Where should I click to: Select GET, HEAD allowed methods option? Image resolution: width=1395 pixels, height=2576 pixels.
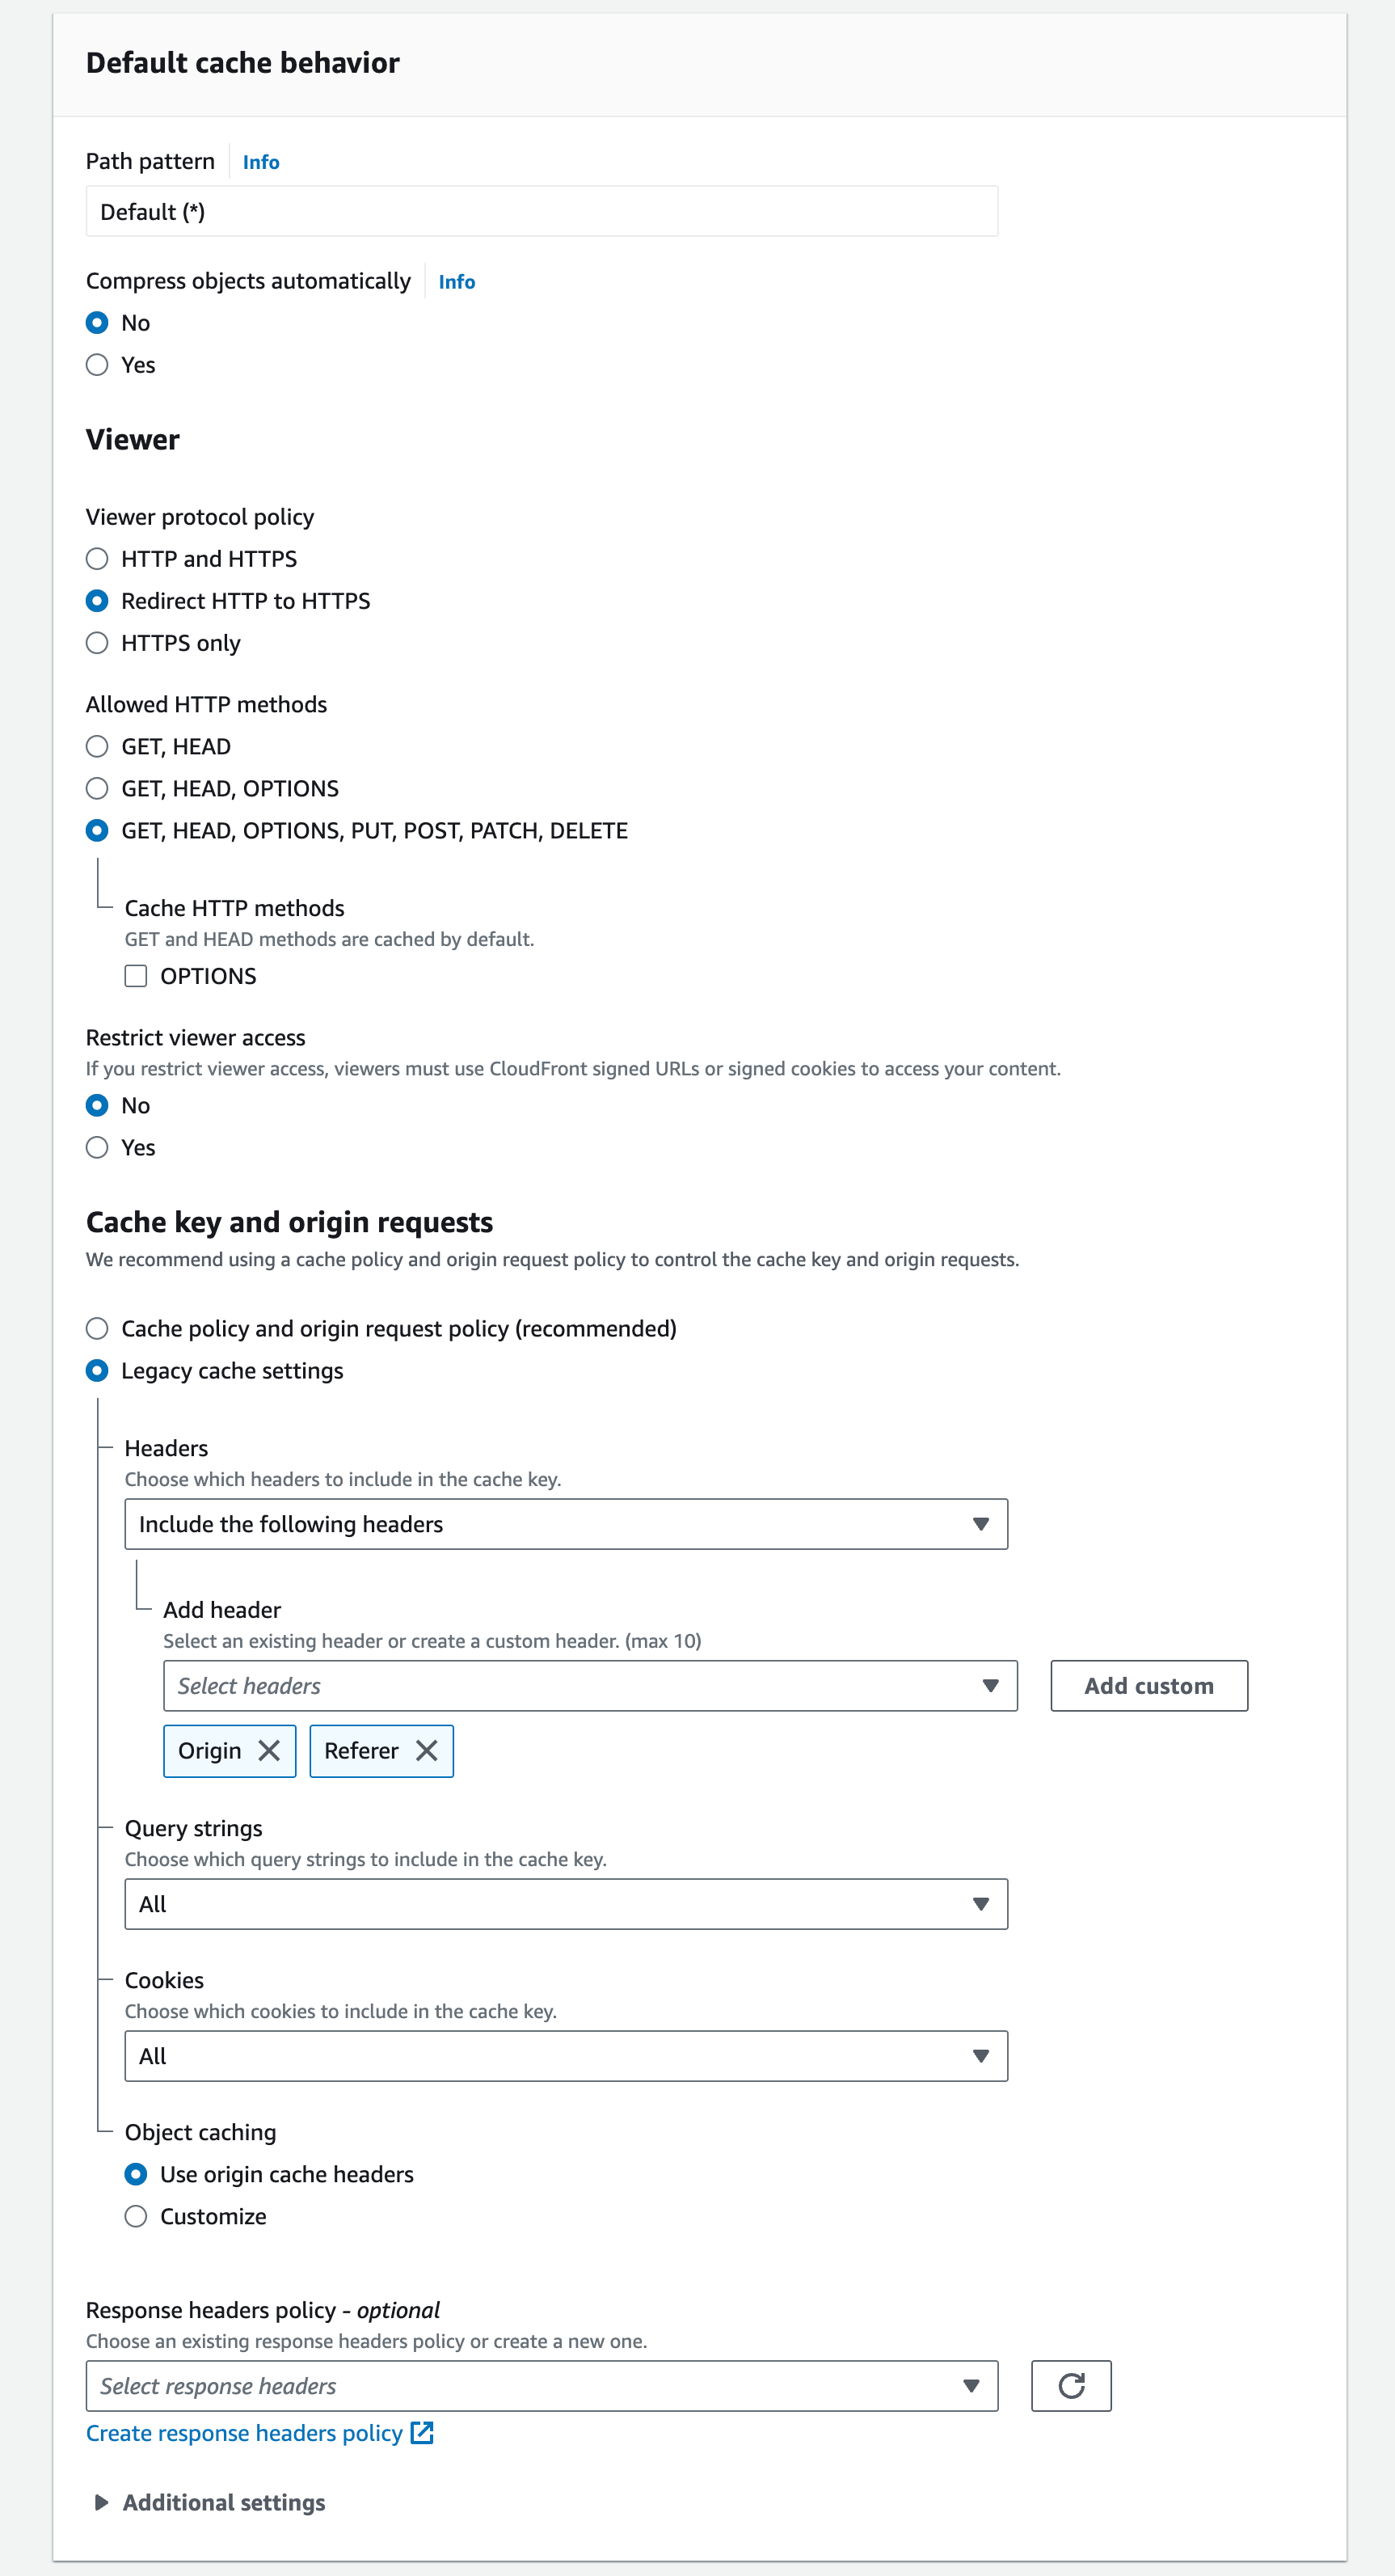pyautogui.click(x=97, y=747)
